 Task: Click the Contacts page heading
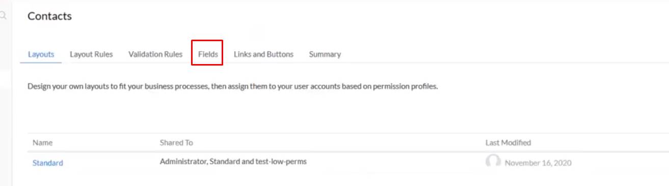click(49, 16)
